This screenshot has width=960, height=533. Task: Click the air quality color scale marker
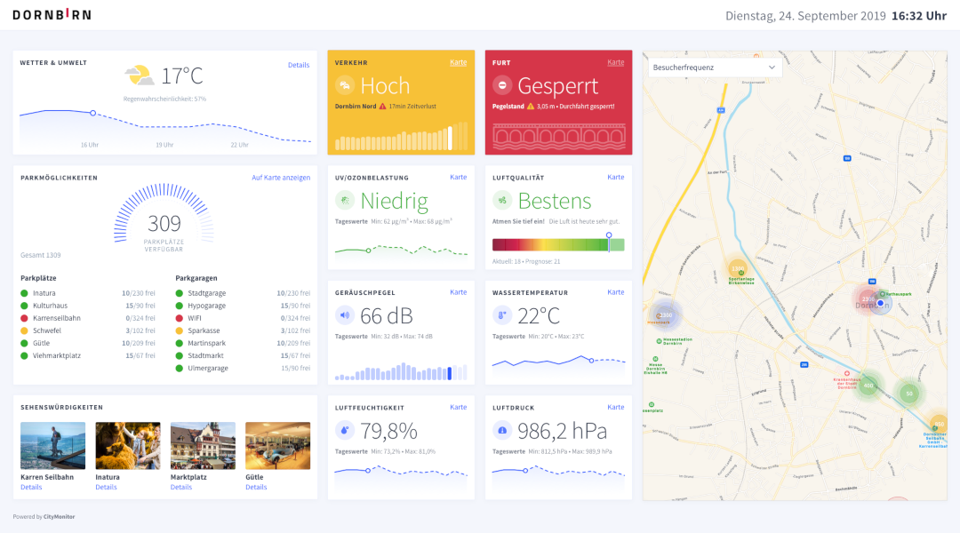pyautogui.click(x=609, y=236)
